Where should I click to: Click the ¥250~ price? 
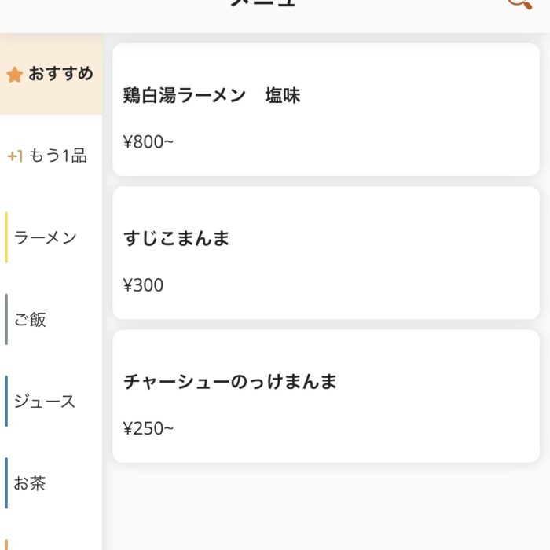click(148, 428)
